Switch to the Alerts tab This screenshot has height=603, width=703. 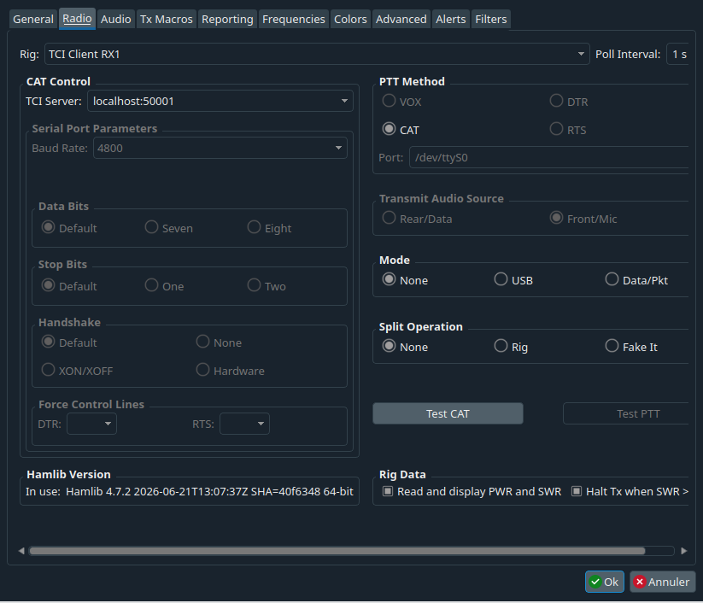pyautogui.click(x=450, y=20)
